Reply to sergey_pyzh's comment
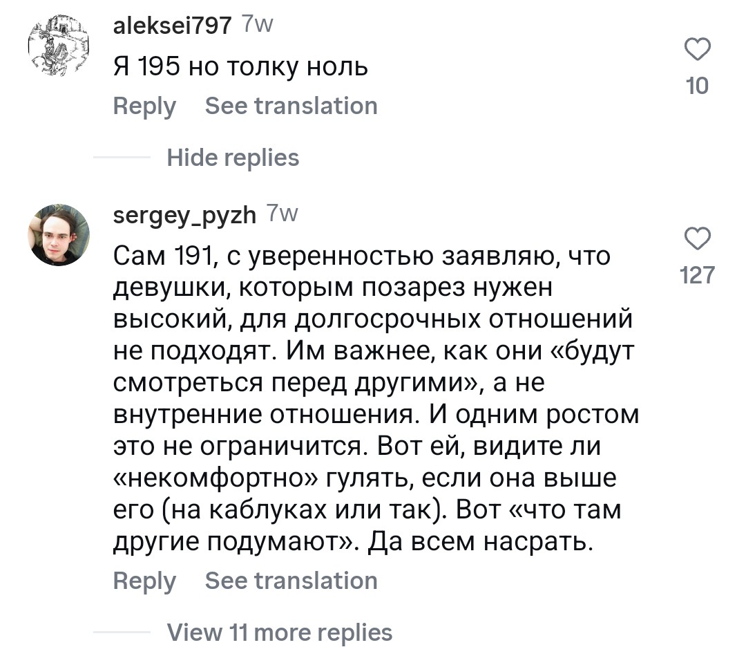The width and height of the screenshot is (746, 665). click(x=144, y=581)
